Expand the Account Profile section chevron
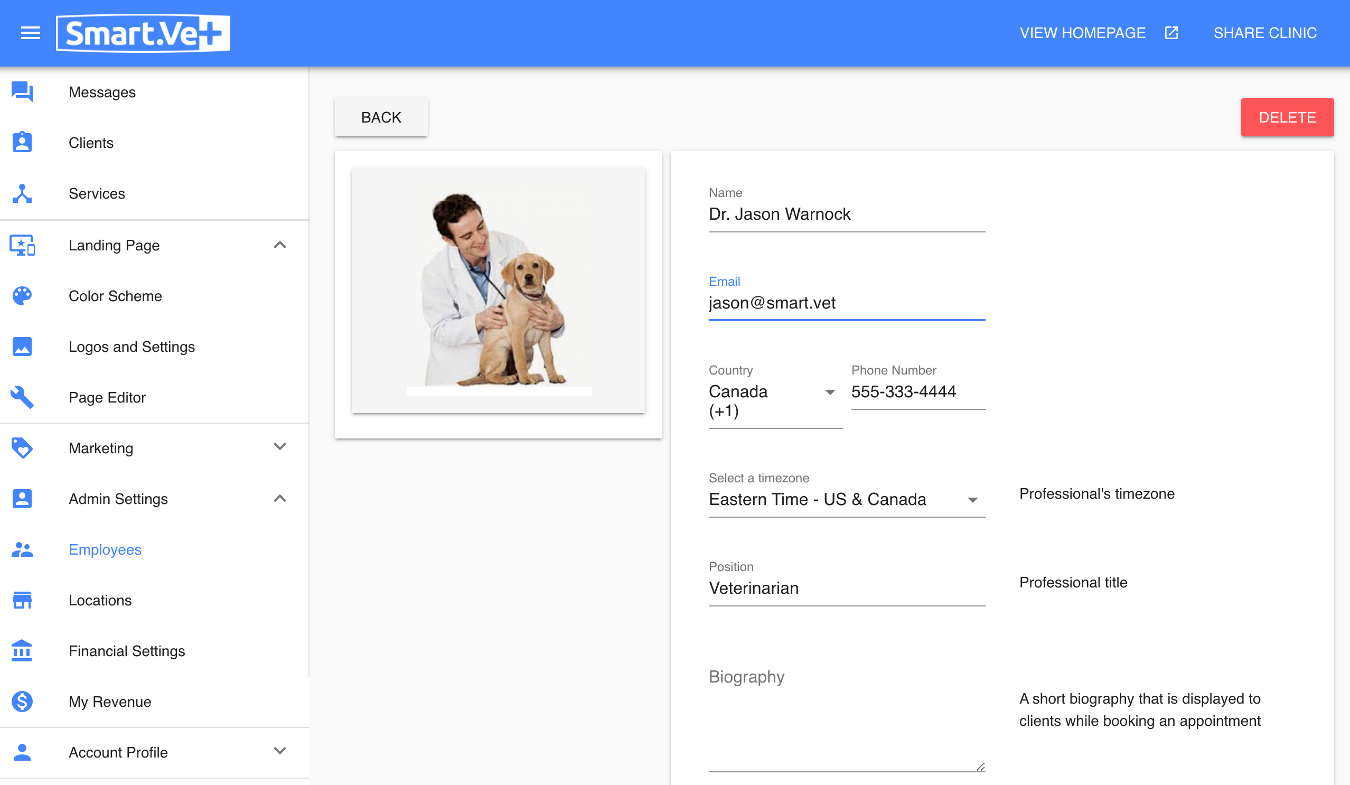Image resolution: width=1350 pixels, height=785 pixels. [279, 751]
